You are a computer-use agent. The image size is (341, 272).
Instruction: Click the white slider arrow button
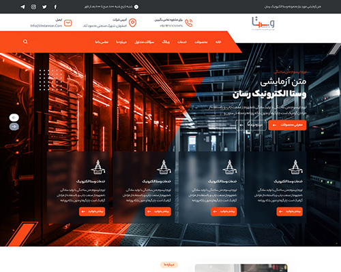click(x=14, y=118)
